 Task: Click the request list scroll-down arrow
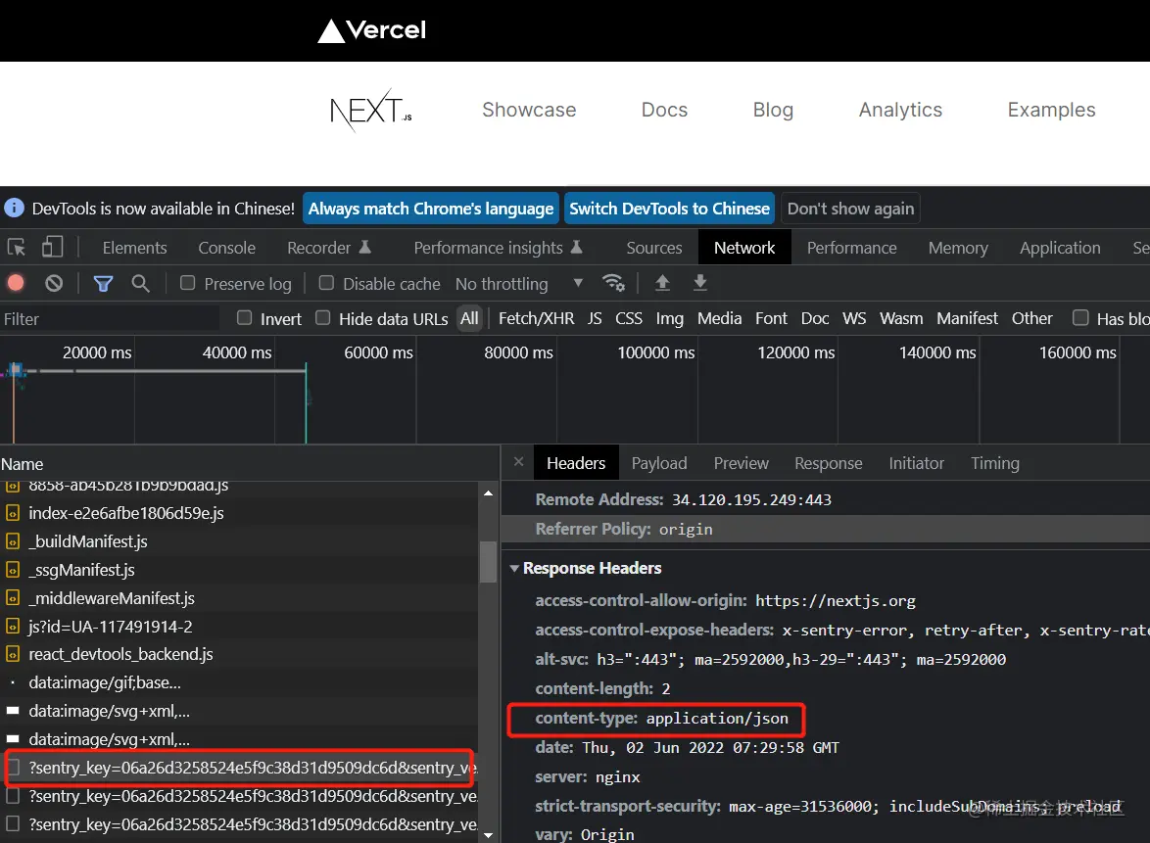[489, 835]
